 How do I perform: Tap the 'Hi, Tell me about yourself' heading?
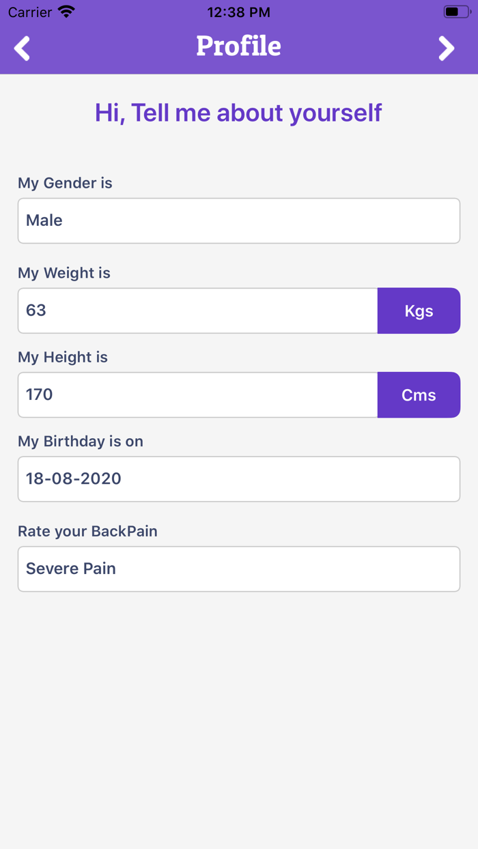point(238,113)
